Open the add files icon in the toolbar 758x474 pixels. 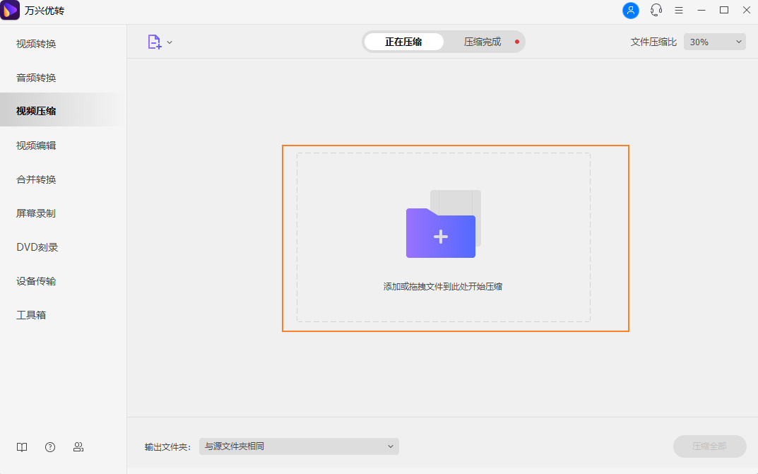[154, 42]
